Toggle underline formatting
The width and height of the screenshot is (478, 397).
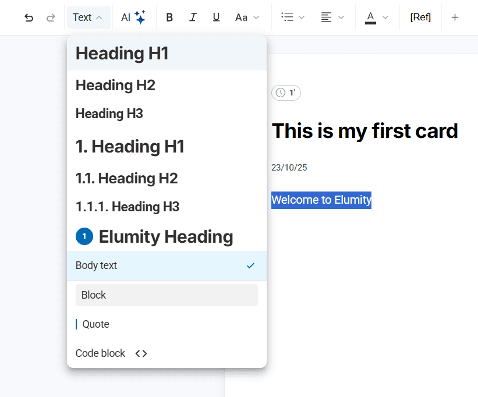pyautogui.click(x=216, y=17)
